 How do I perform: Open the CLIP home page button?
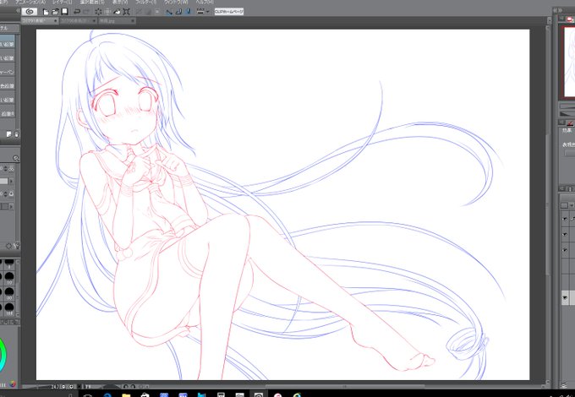(x=229, y=12)
